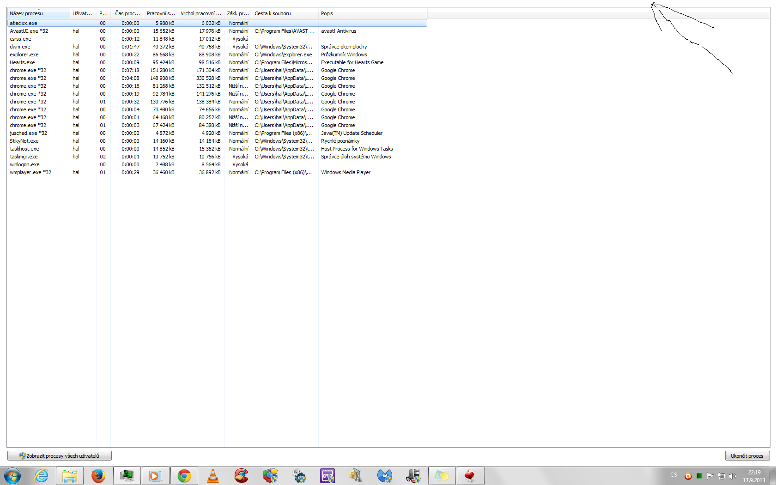This screenshot has width=776, height=485.
Task: Select the csrss.exe process
Action: 217,39
